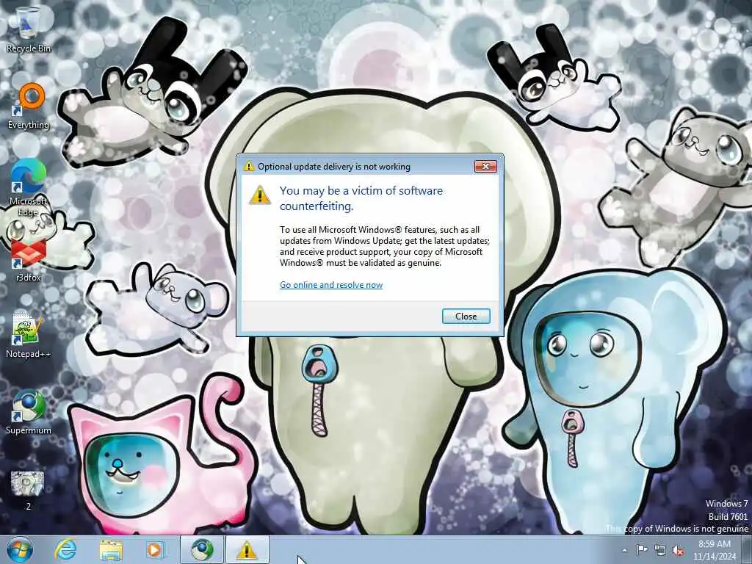Click the muted volume tray icon
The height and width of the screenshot is (564, 752).
coord(678,551)
